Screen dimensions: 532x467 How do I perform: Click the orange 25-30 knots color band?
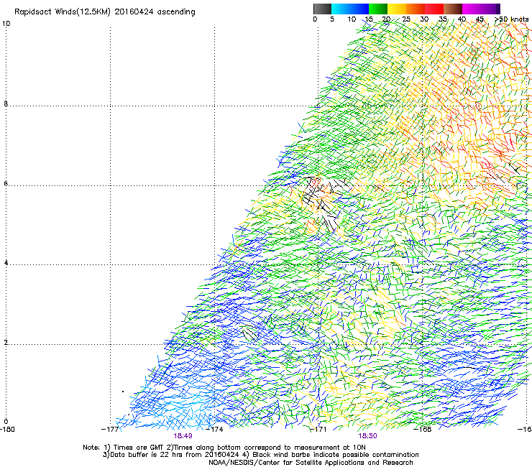coord(416,9)
